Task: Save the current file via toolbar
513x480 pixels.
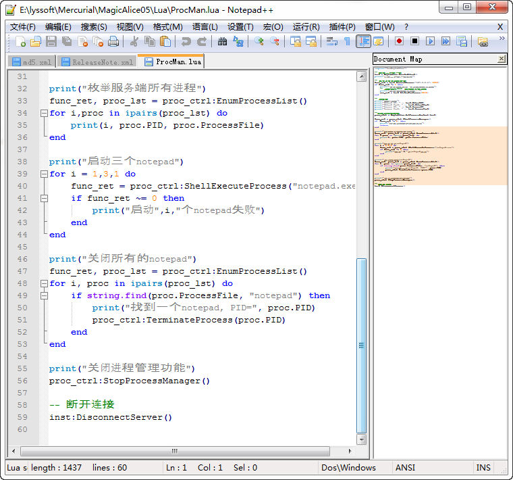Action: [51, 42]
